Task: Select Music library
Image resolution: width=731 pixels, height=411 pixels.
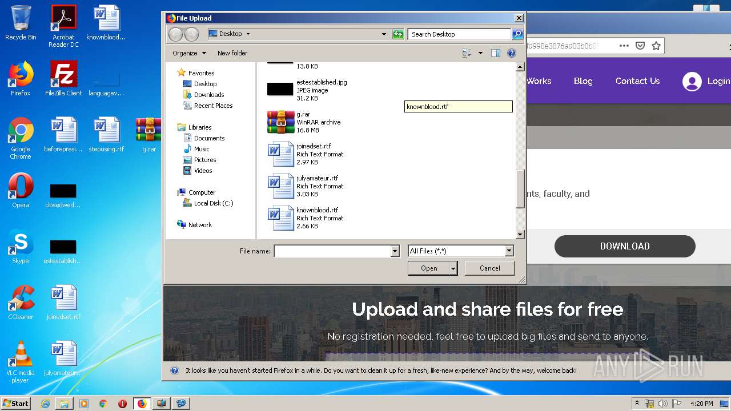Action: point(196,149)
